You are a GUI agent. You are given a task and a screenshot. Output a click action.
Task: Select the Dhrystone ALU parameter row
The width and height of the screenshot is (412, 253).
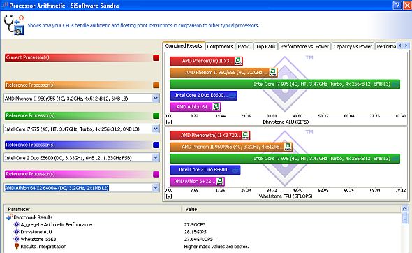click(36, 232)
